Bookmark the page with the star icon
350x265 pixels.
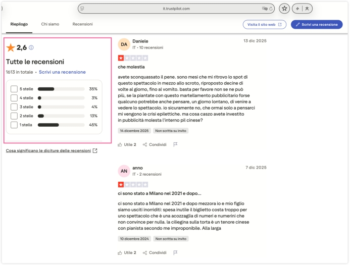pos(285,9)
